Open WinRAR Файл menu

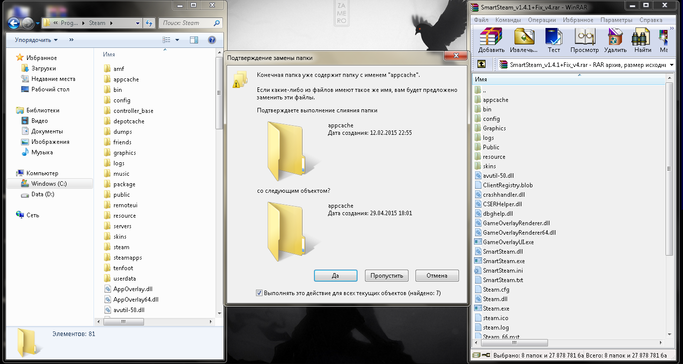tap(481, 20)
